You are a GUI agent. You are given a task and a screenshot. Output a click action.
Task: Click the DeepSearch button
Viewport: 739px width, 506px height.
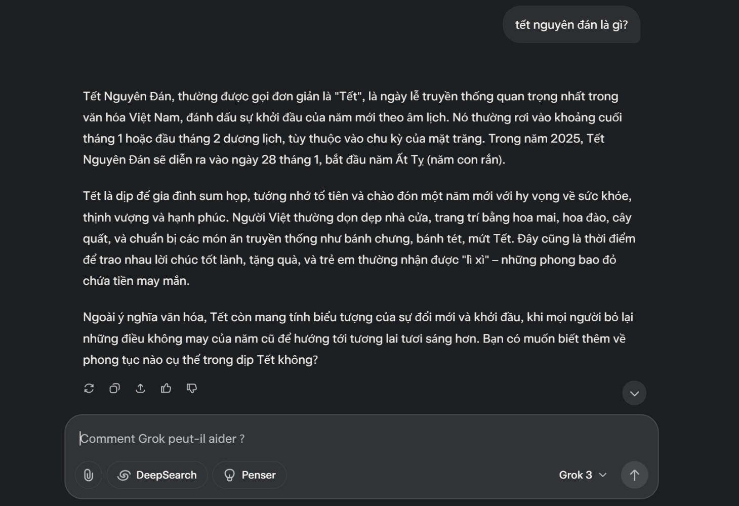[157, 475]
